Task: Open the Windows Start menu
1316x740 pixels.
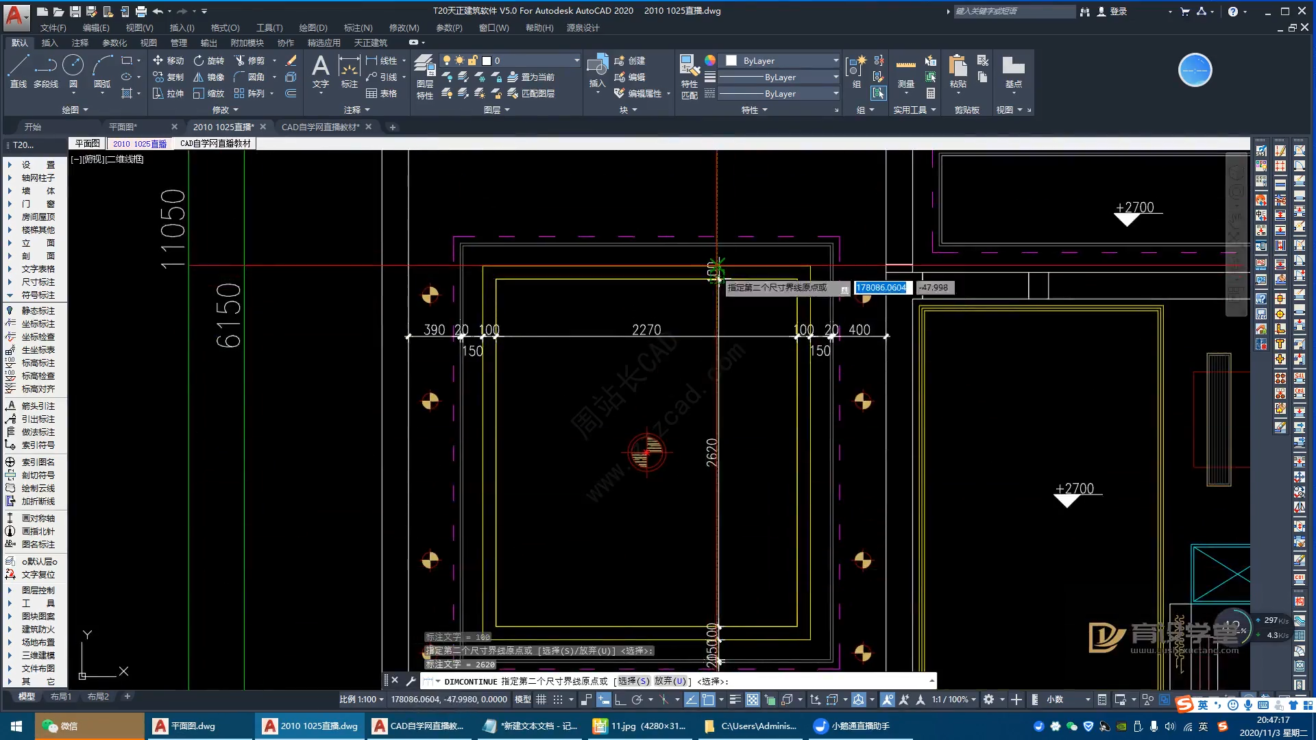Action: click(x=16, y=726)
